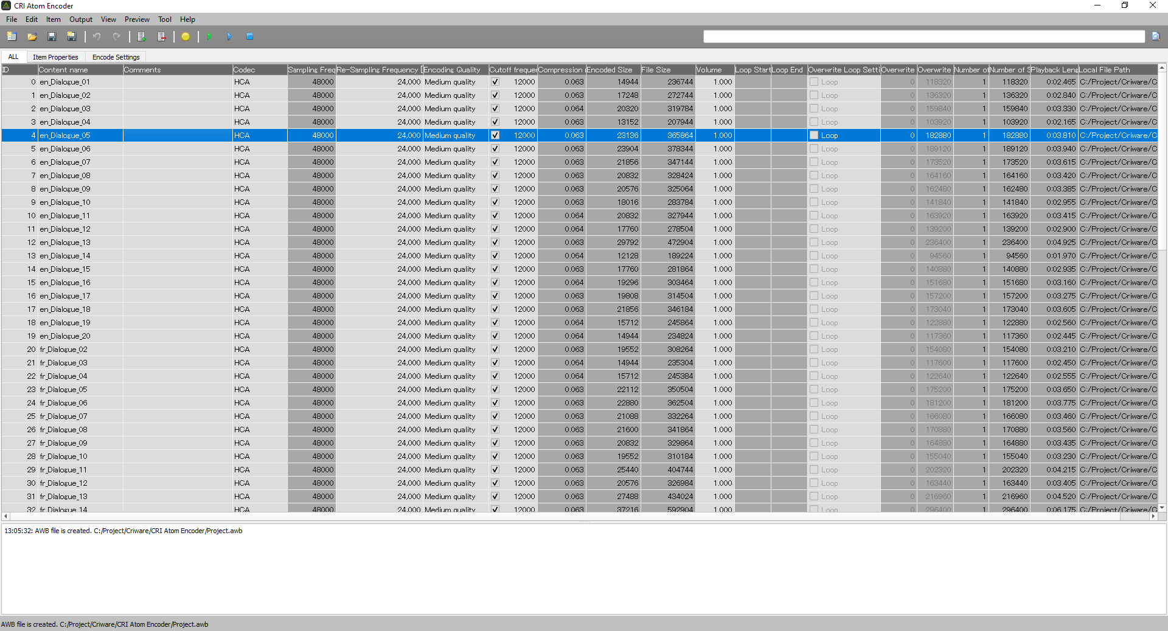Sort by the Content name column header

80,70
